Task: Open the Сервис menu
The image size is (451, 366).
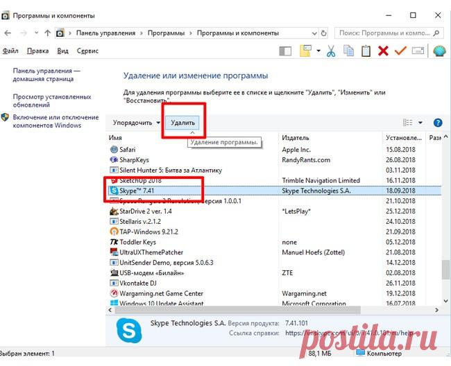Action: coord(87,51)
